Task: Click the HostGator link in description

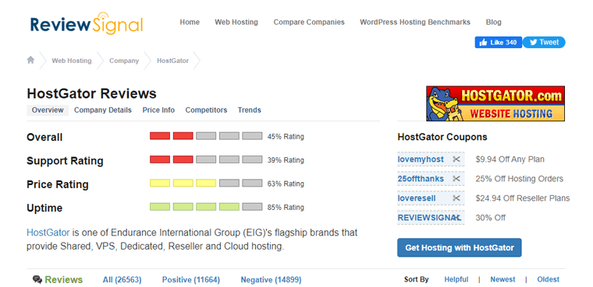Action: click(x=48, y=233)
